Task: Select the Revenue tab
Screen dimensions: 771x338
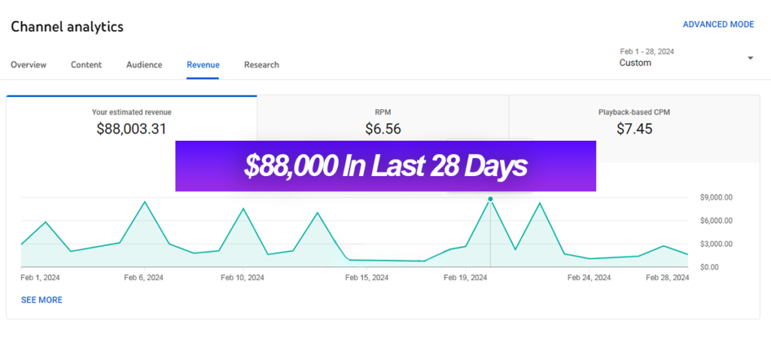Action: click(x=203, y=65)
